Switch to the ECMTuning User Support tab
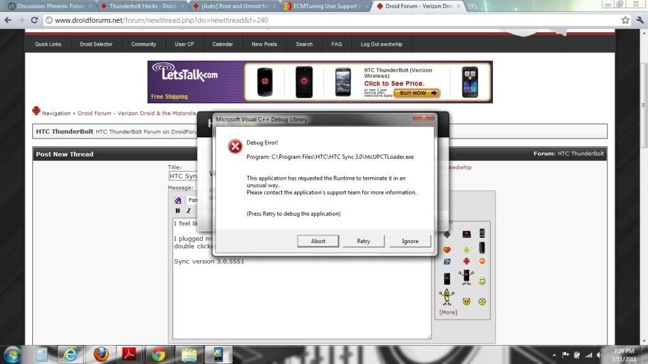 [x=326, y=6]
